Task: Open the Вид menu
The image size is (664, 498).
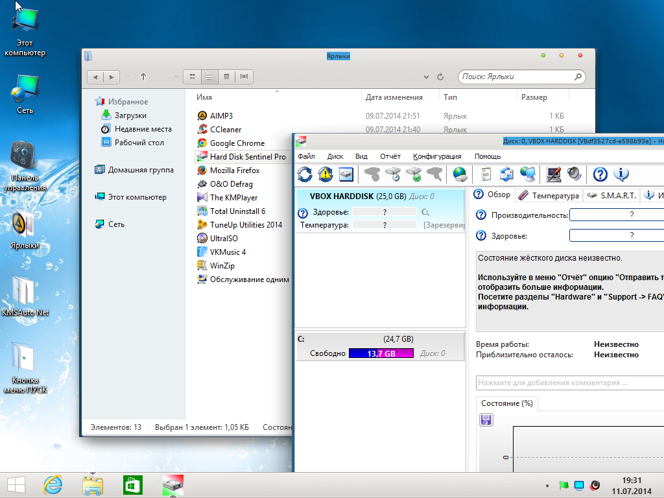Action: pyautogui.click(x=361, y=156)
